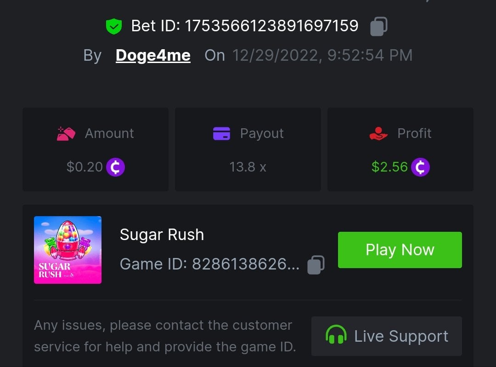Click the truncated Game ID text
Image resolution: width=496 pixels, height=367 pixels.
tap(209, 264)
